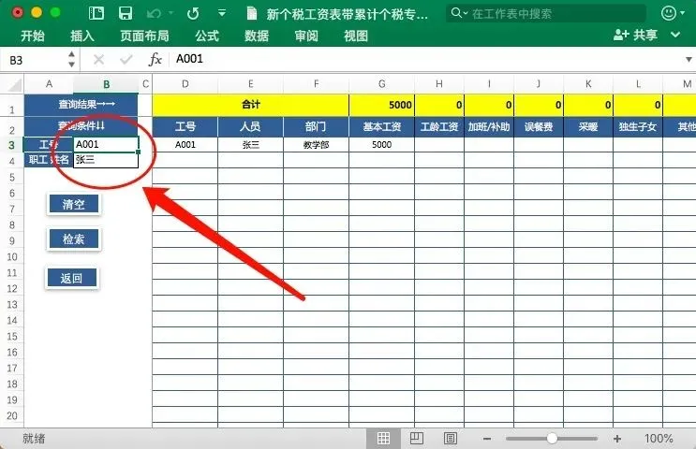
Task: Click the 100% zoom level
Action: [x=659, y=439]
